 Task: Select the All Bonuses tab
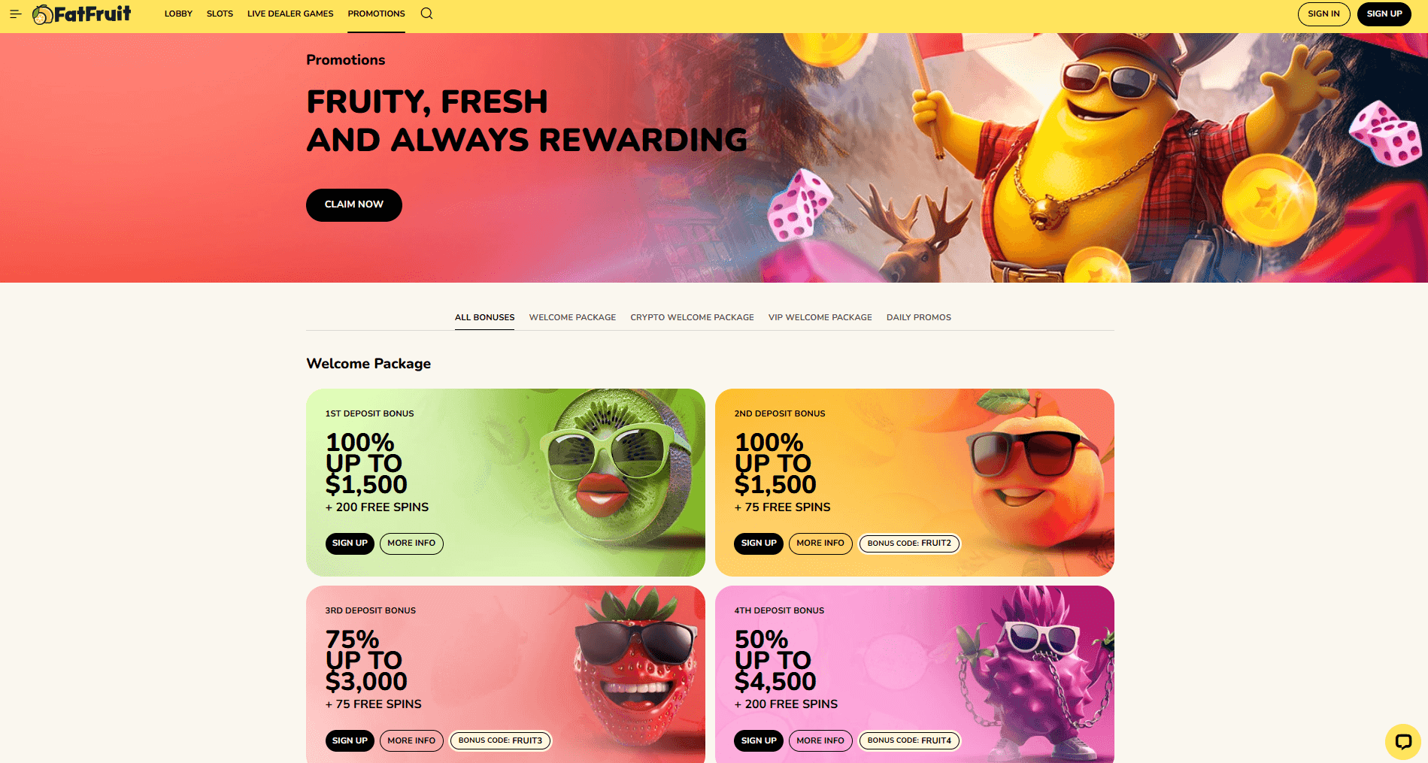click(484, 317)
